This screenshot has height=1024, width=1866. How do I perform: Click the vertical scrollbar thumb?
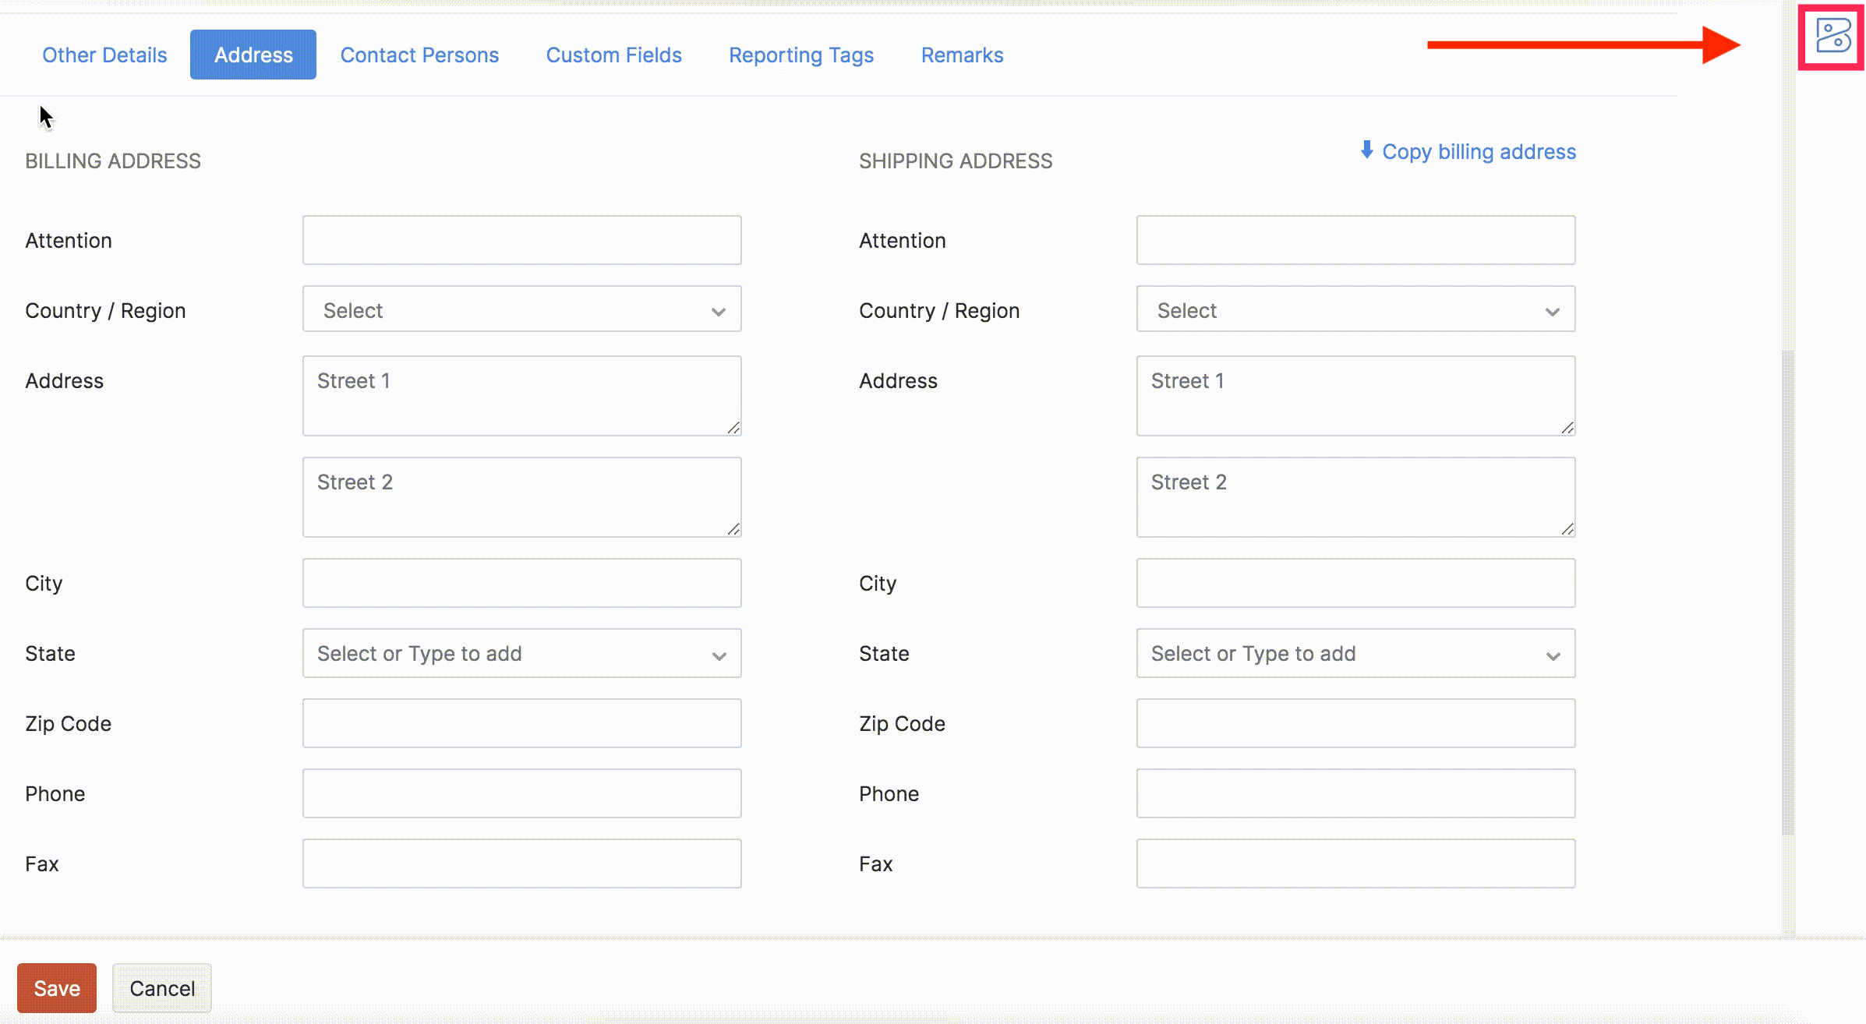click(x=1788, y=592)
